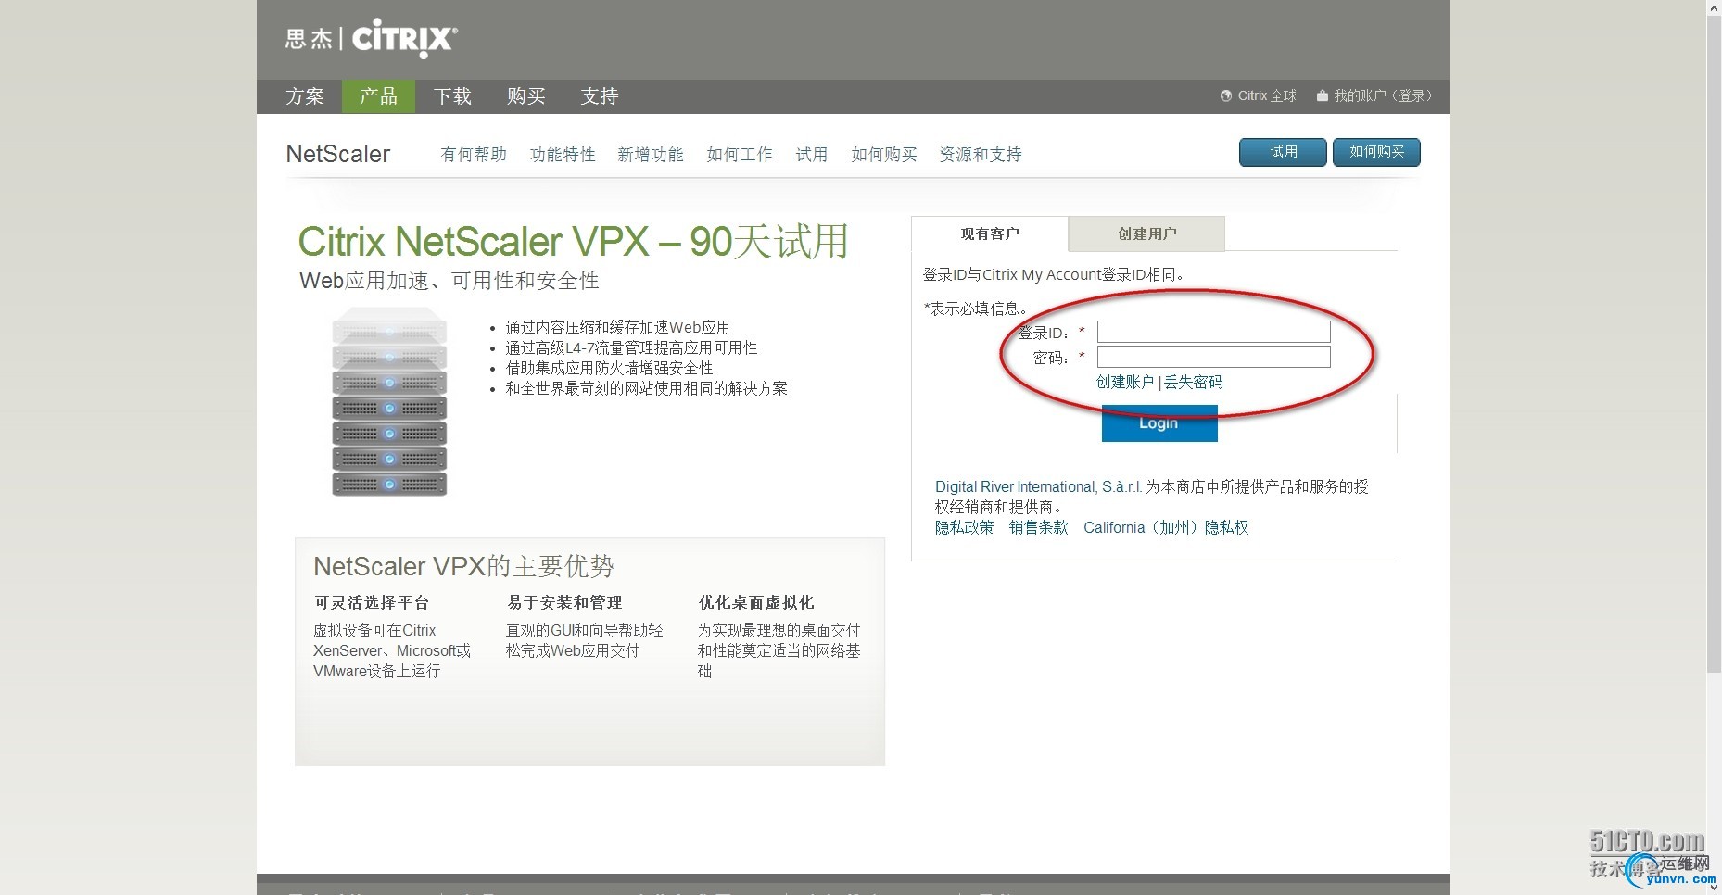Go to 有何帮助 section
Image resolution: width=1722 pixels, height=895 pixels.
[x=474, y=155]
